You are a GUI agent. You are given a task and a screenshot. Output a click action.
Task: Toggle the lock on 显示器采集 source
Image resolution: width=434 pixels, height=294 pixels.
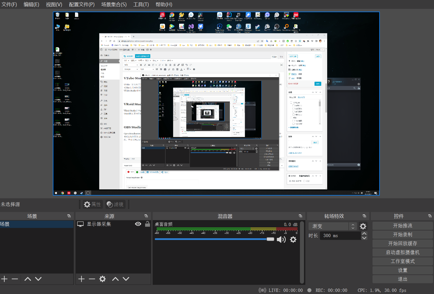(148, 224)
